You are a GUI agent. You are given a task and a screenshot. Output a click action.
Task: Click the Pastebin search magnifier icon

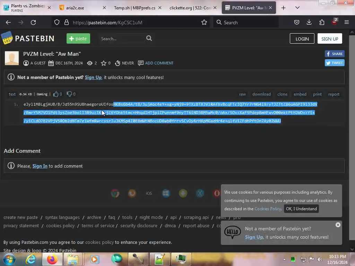(x=149, y=38)
